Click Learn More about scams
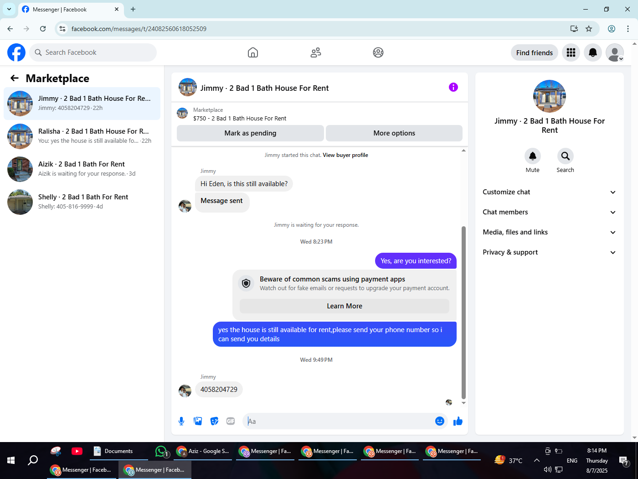 (x=345, y=306)
